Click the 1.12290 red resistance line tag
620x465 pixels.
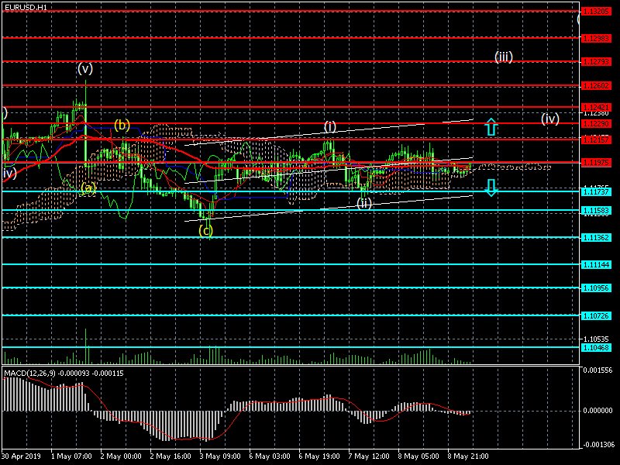596,124
